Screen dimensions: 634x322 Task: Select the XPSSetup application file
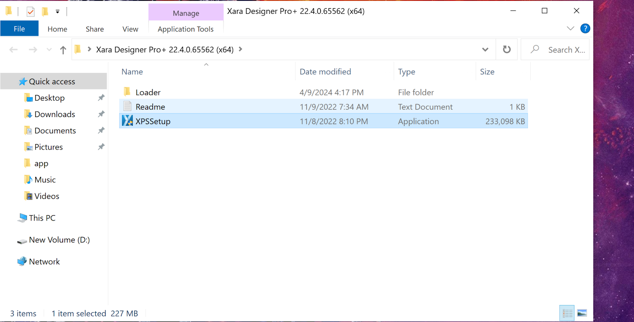pos(323,121)
